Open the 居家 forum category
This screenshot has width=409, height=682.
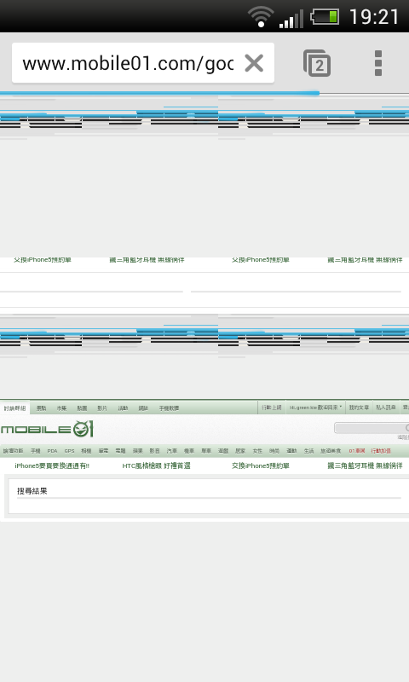coord(240,451)
